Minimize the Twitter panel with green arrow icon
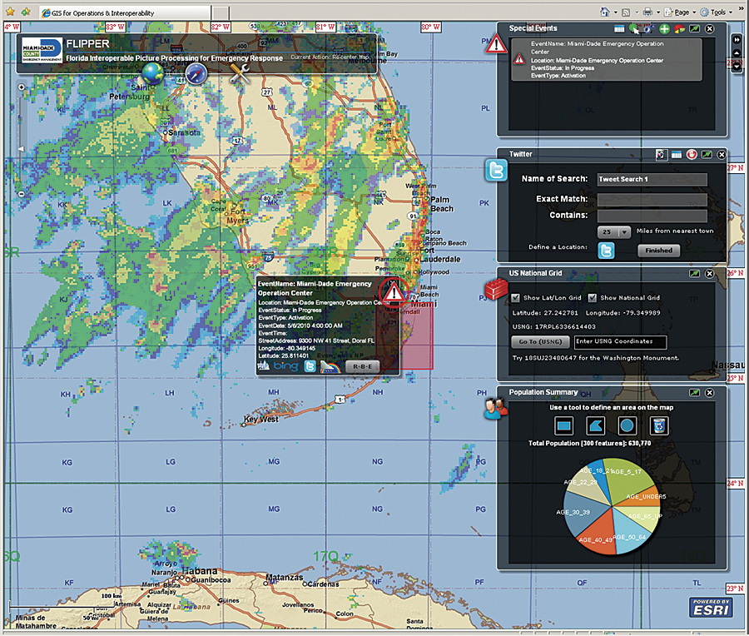The image size is (749, 636). [707, 154]
